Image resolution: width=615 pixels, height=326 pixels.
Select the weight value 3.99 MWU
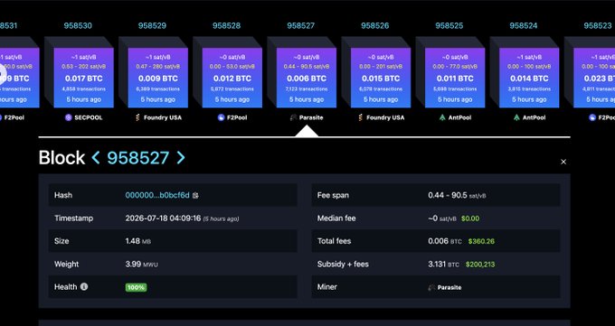pyautogui.click(x=142, y=264)
